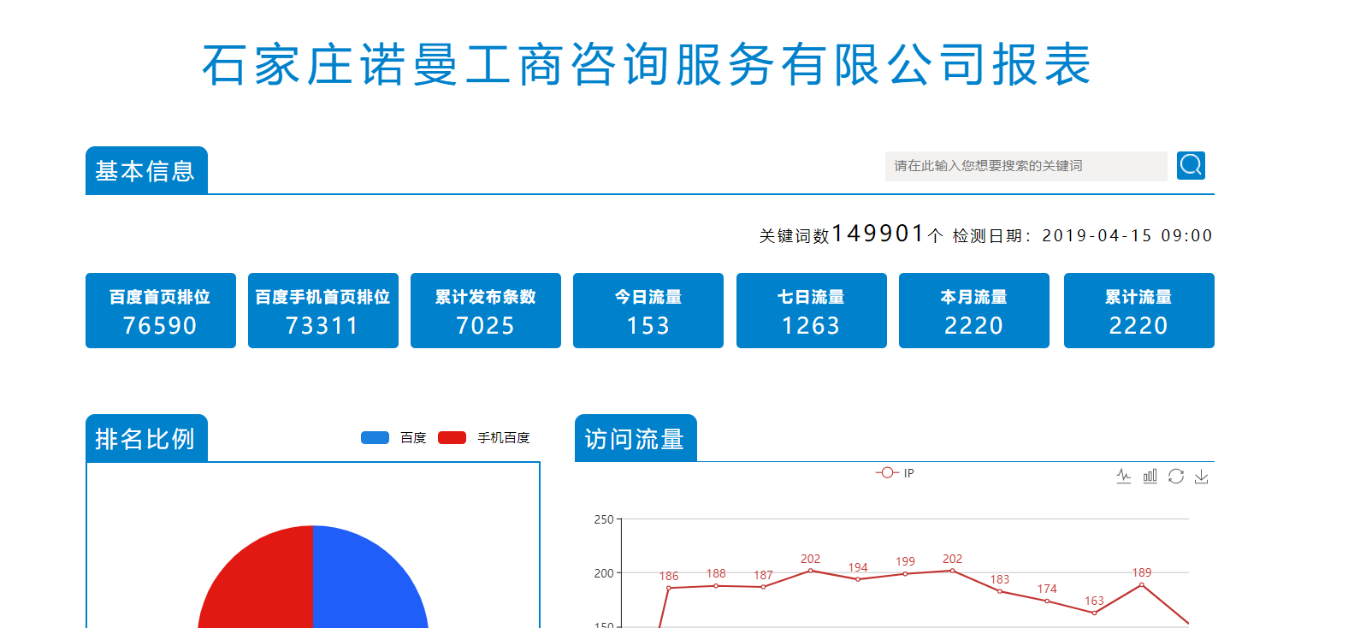Click the data point labeled 186
The width and height of the screenshot is (1372, 628).
[669, 588]
